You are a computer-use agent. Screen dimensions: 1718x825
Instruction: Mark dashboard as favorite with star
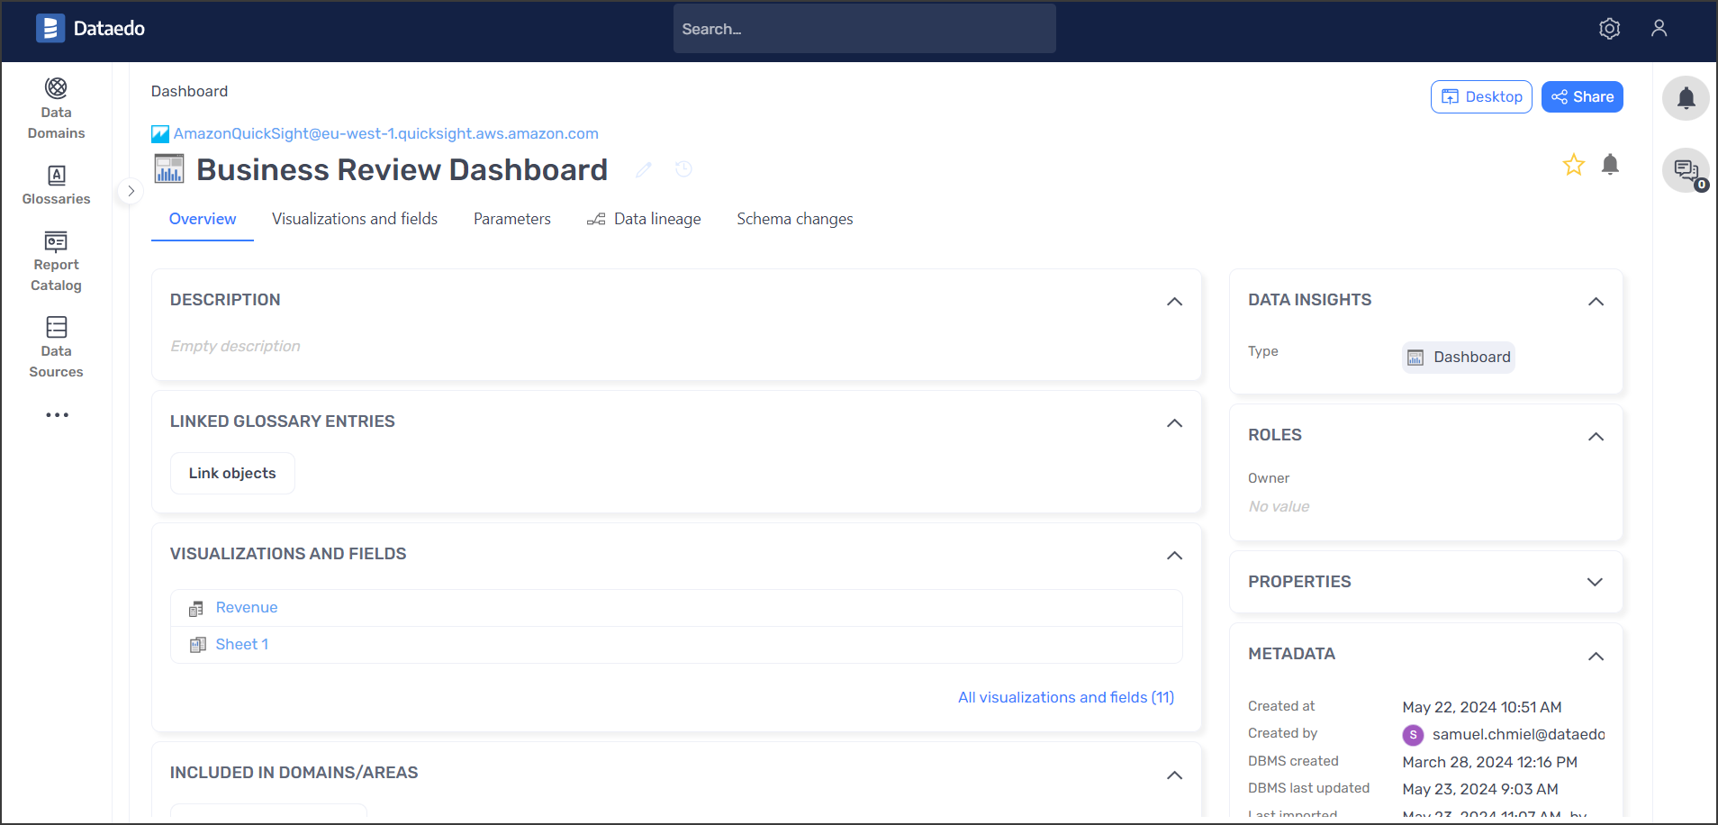[x=1574, y=165]
